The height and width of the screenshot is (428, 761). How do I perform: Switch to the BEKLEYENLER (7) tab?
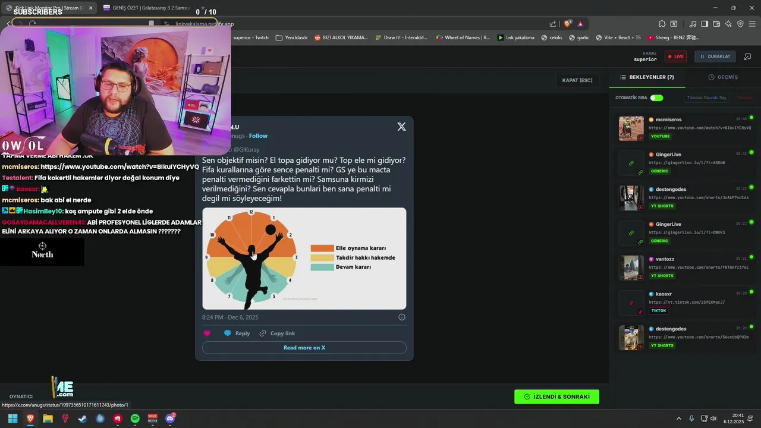pyautogui.click(x=647, y=77)
